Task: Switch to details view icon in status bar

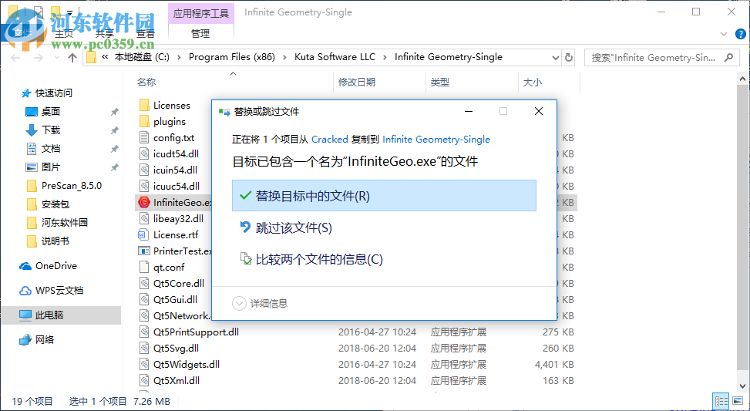Action: tap(721, 401)
